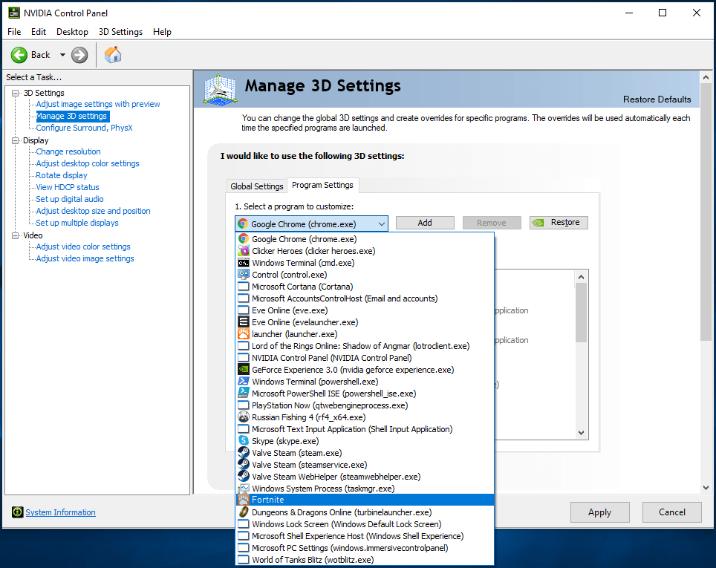
Task: Select World of Tanks Blitz (wotblitz.exe)
Action: [x=365, y=559]
